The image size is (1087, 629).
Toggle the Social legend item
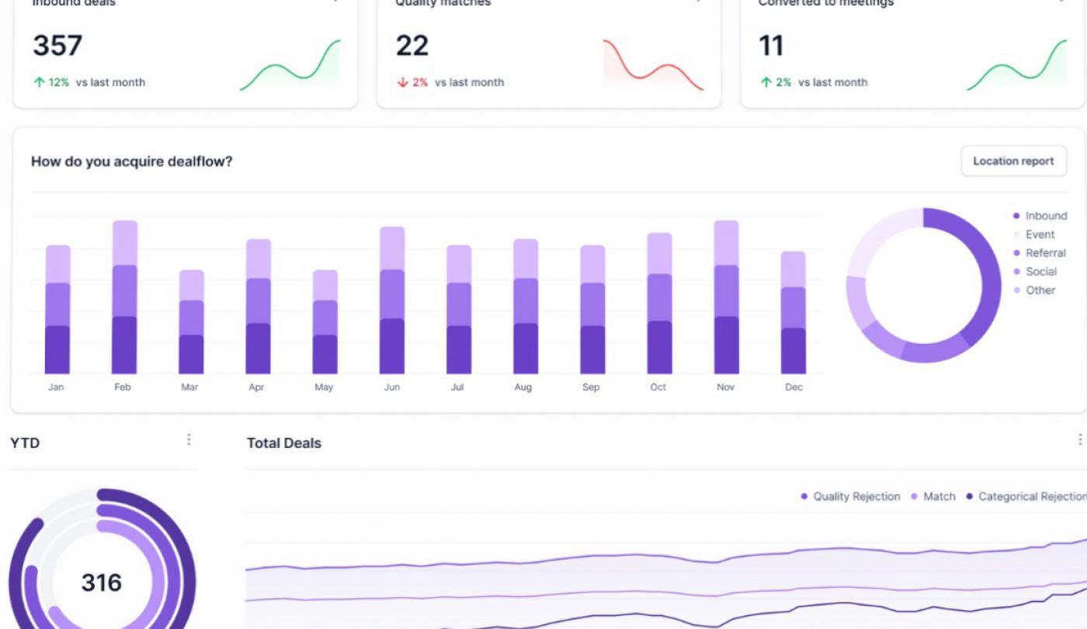tap(1034, 272)
